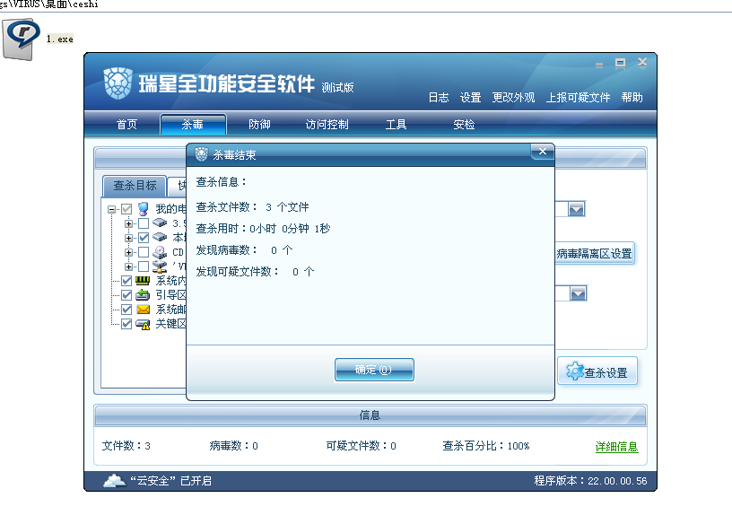Click the system mail envelope icon

click(143, 310)
